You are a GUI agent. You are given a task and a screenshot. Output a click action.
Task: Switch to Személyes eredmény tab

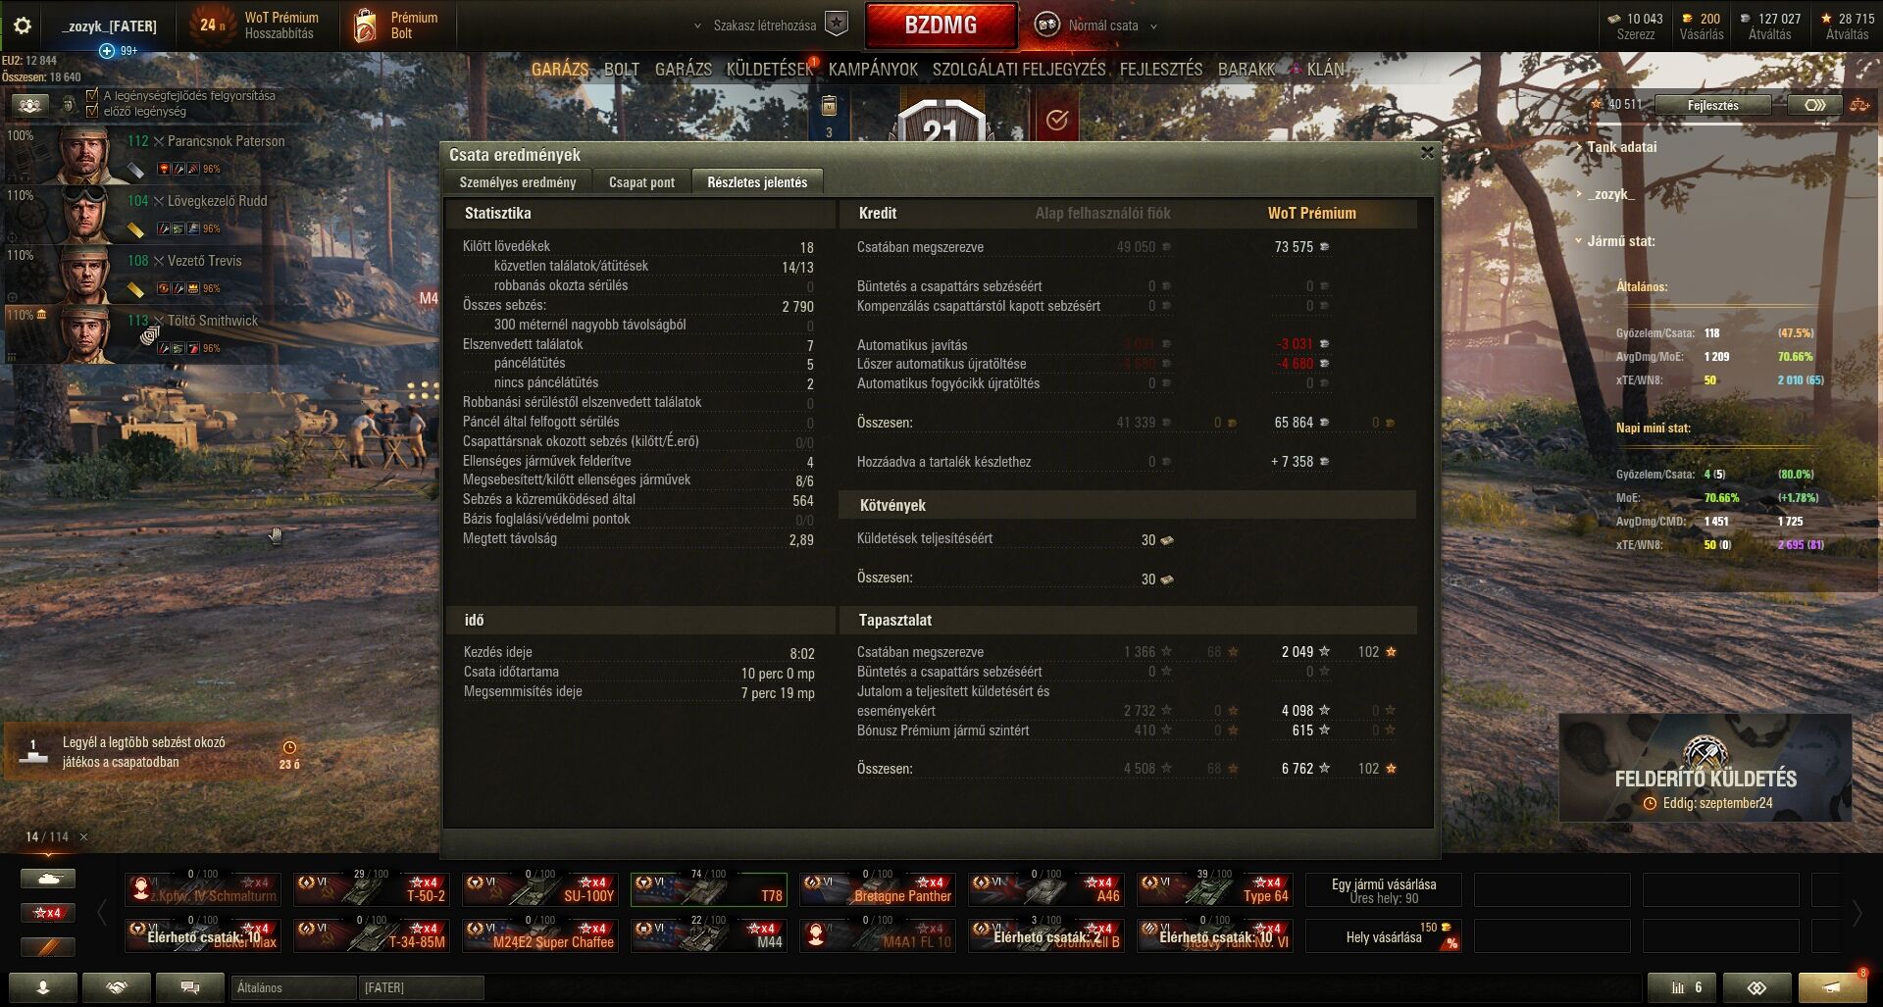(517, 181)
